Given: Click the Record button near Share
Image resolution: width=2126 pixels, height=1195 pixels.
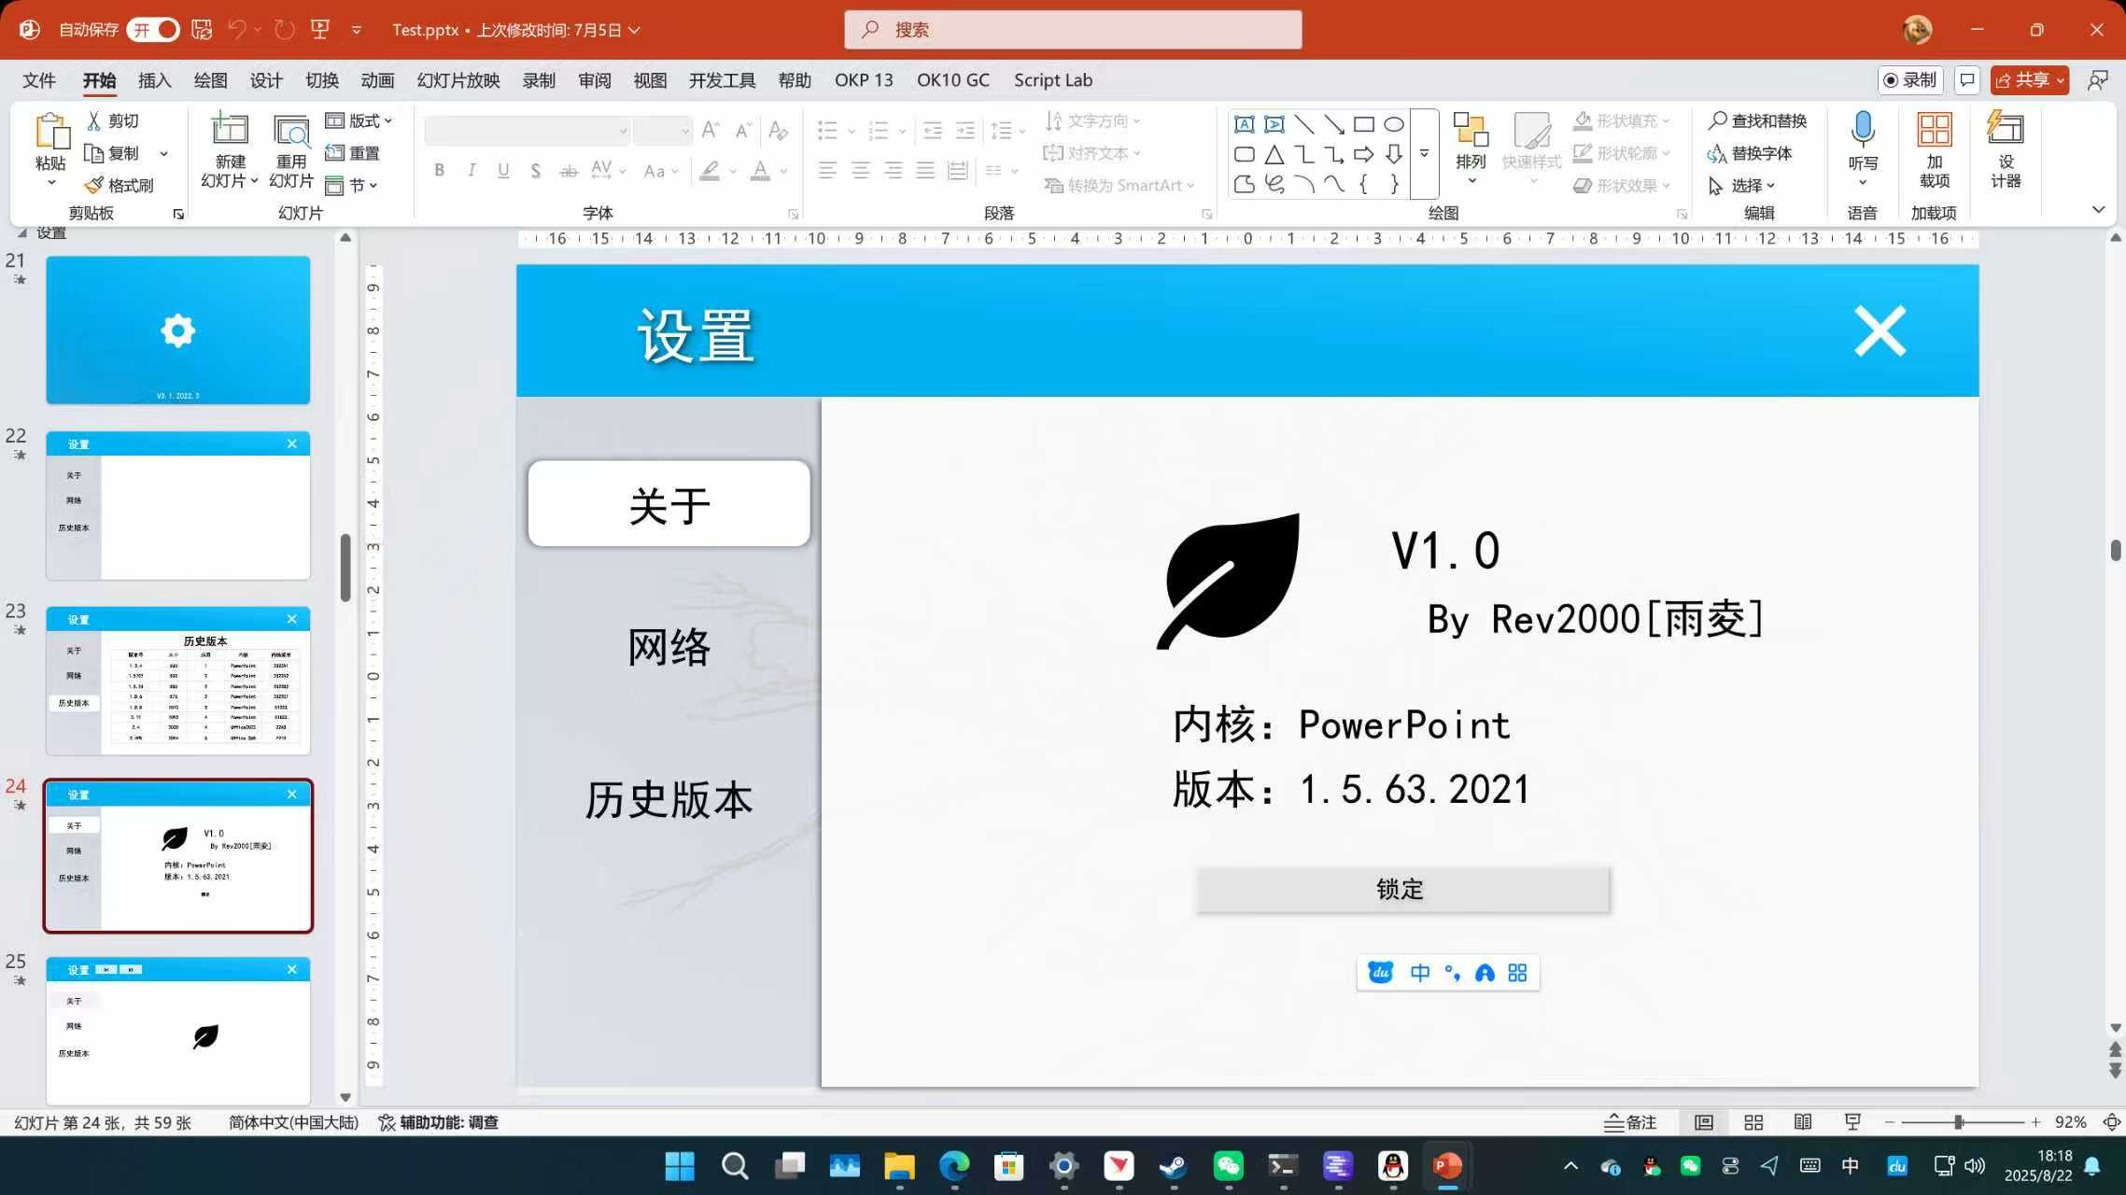Looking at the screenshot, I should tap(1909, 80).
